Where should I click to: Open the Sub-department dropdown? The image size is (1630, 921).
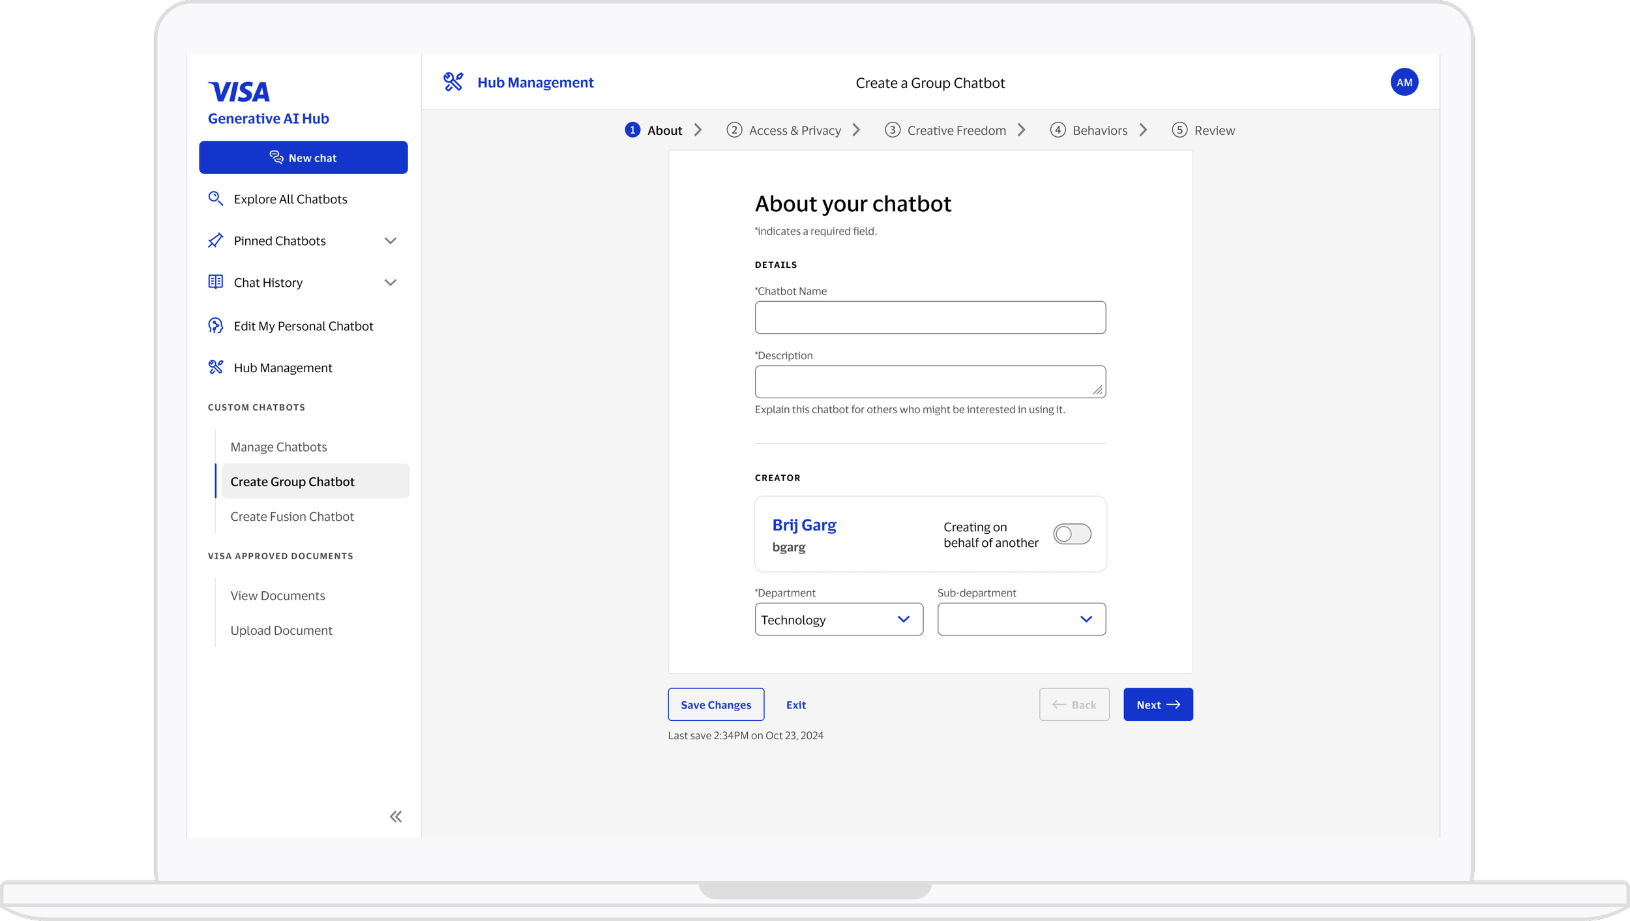pos(1021,619)
